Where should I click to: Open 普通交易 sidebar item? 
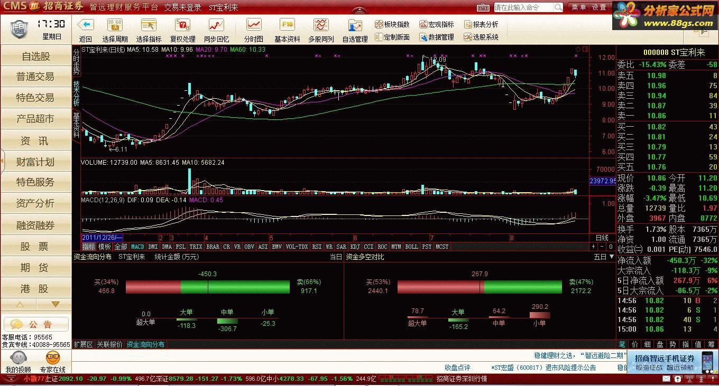(36, 77)
